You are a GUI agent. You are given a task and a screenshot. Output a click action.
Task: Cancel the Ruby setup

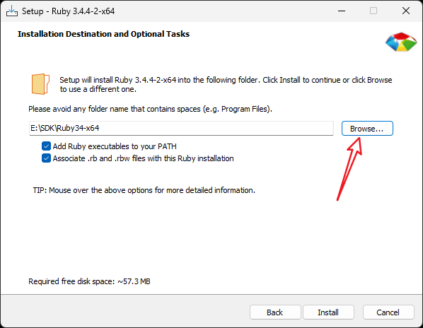pyautogui.click(x=388, y=312)
